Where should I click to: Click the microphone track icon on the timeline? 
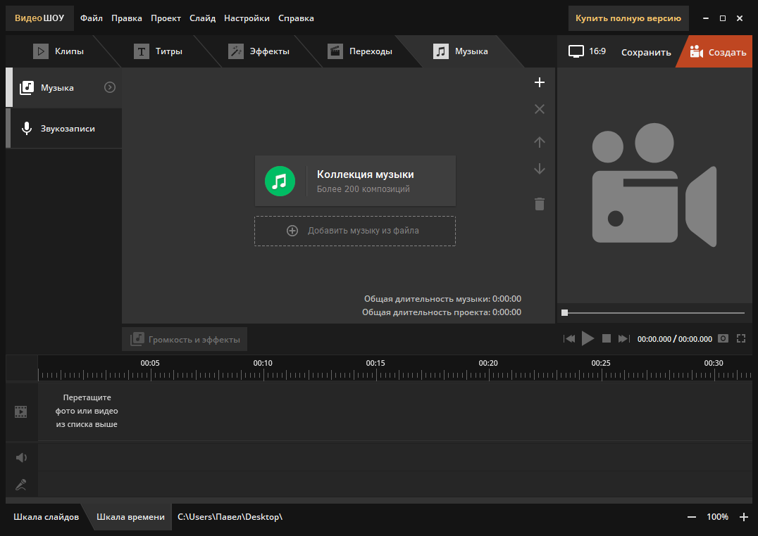tap(21, 485)
